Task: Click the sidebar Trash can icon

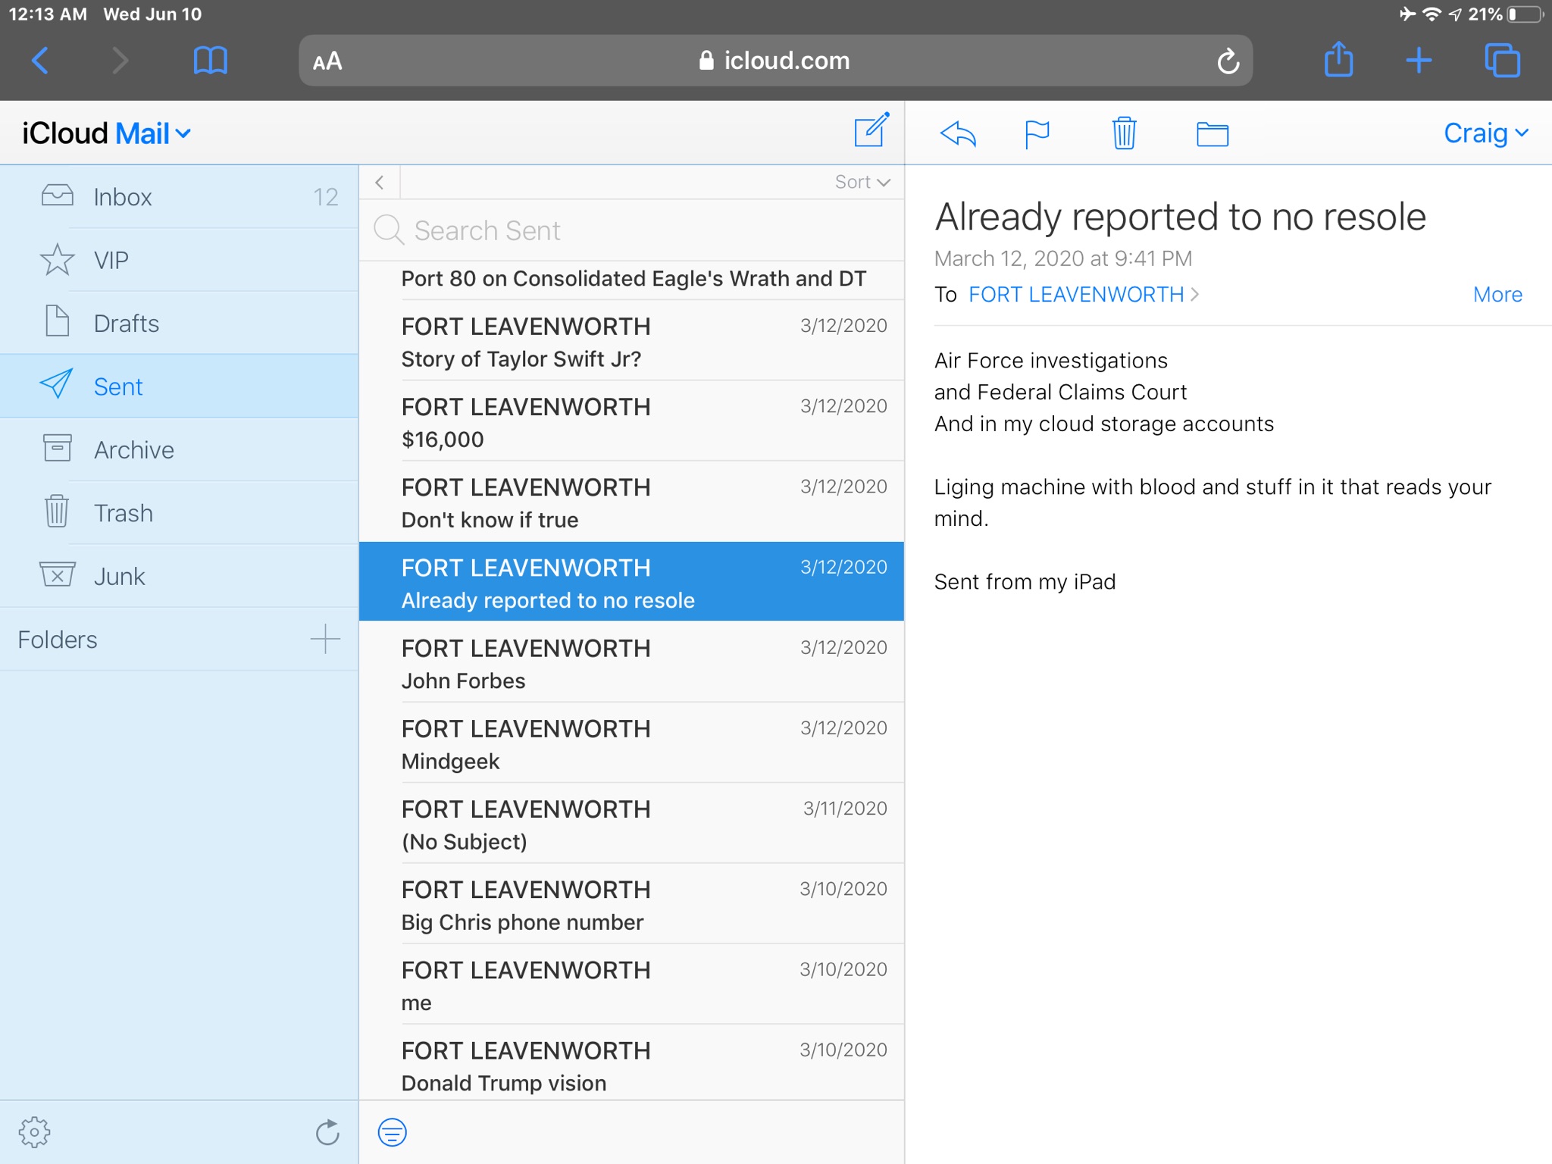Action: tap(57, 511)
